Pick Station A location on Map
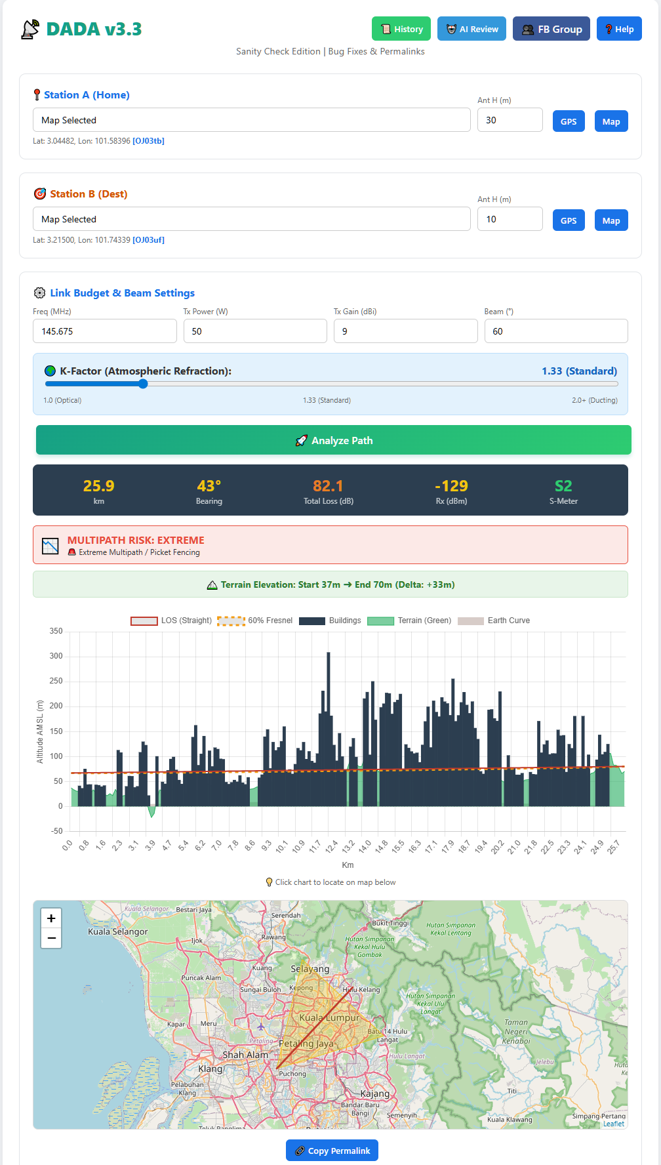The height and width of the screenshot is (1165, 661). pos(611,121)
